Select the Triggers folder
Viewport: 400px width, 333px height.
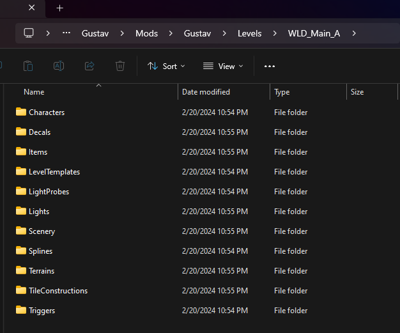tap(35, 311)
